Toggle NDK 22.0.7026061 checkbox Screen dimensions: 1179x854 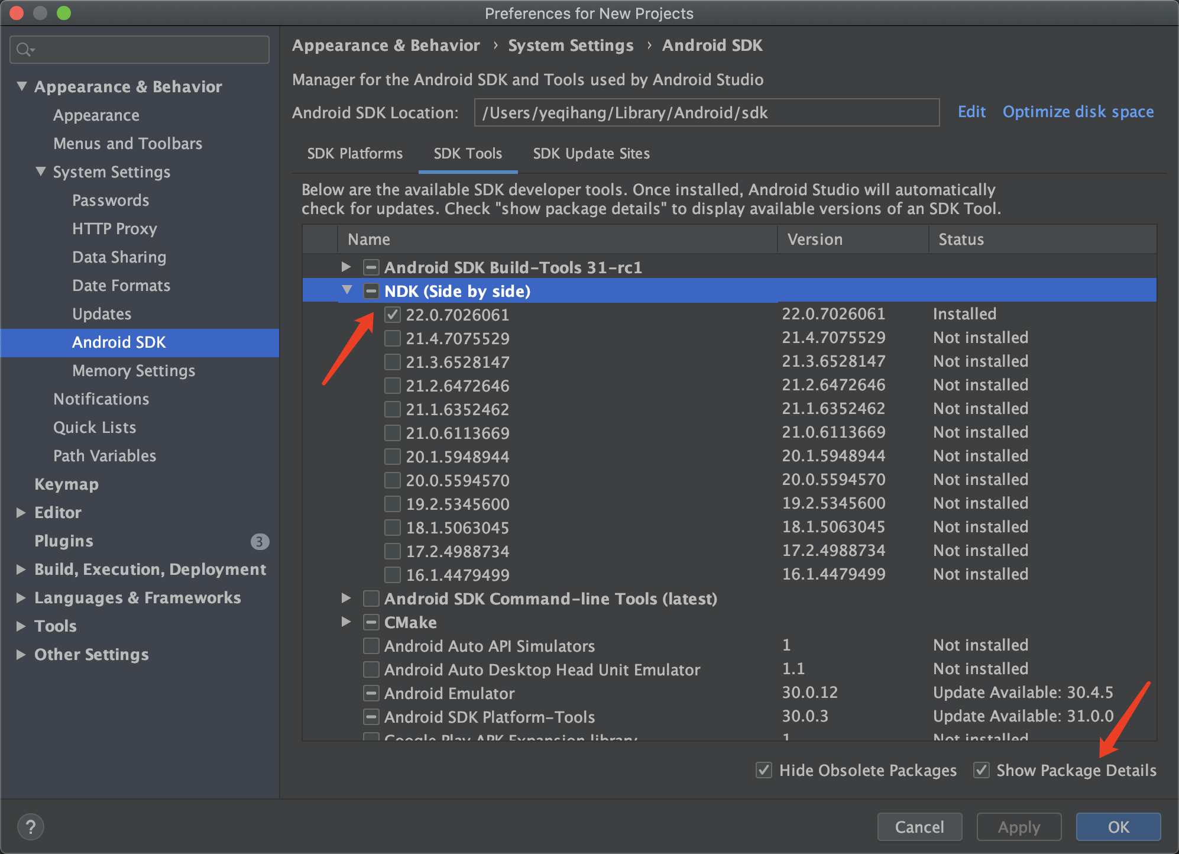pyautogui.click(x=393, y=315)
